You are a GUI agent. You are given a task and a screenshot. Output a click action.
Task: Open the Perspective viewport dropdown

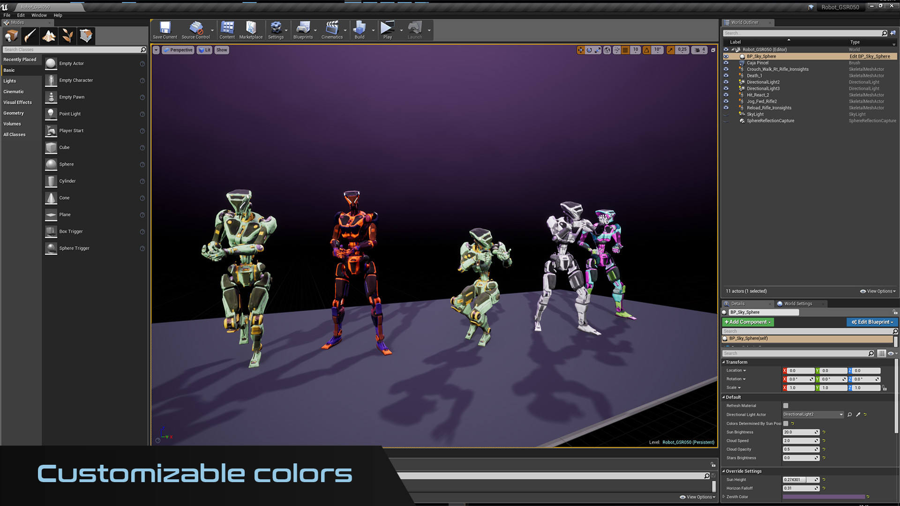coord(178,50)
